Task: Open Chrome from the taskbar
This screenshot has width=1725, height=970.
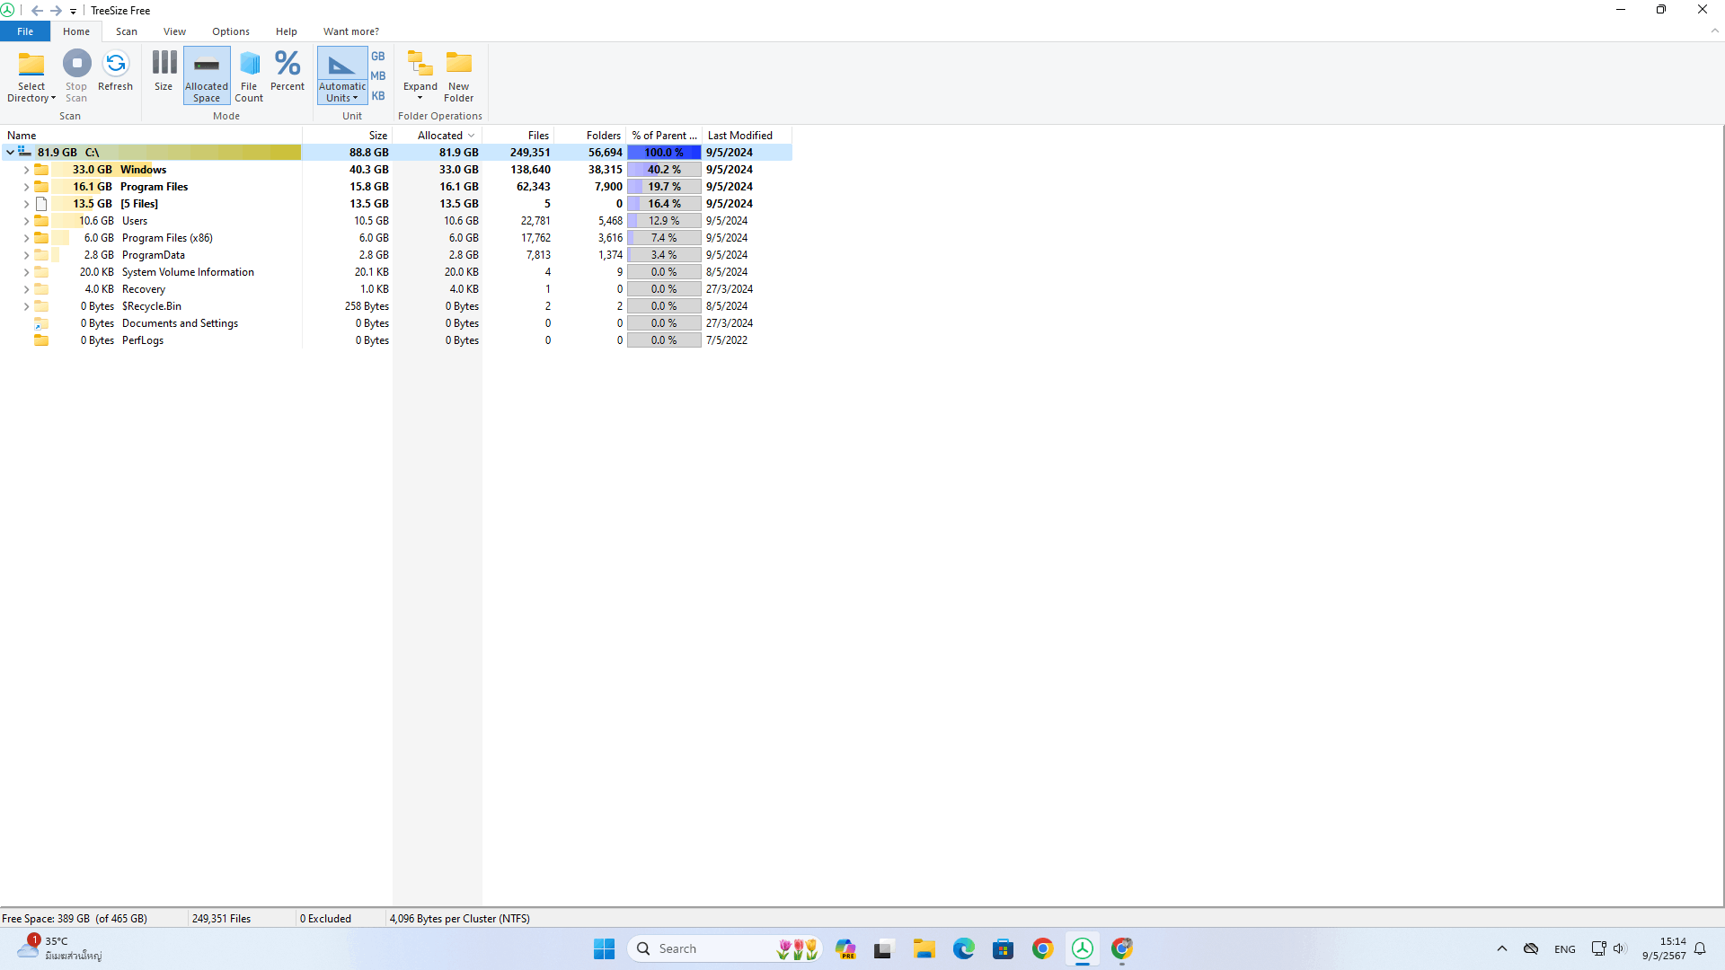Action: 1042,948
